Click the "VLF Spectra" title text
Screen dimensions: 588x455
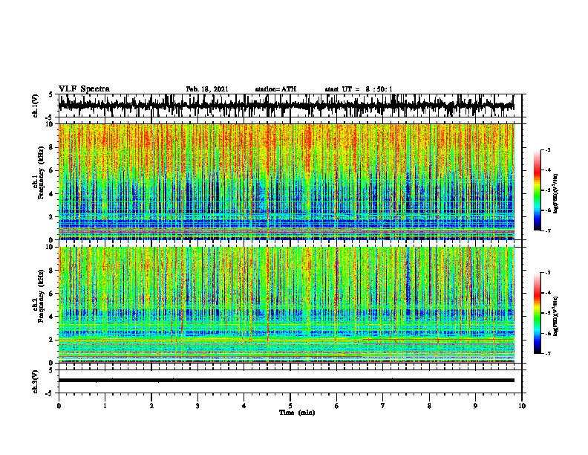84,89
